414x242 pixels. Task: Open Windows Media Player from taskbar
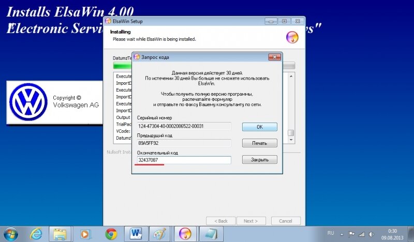85,234
